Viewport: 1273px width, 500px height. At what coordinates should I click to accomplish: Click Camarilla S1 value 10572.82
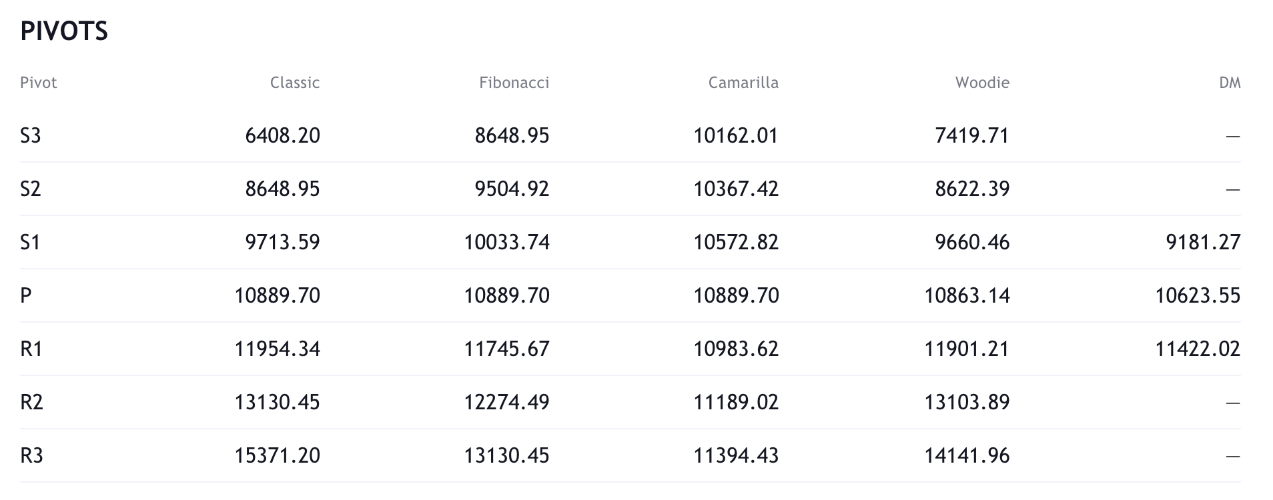[x=736, y=242]
